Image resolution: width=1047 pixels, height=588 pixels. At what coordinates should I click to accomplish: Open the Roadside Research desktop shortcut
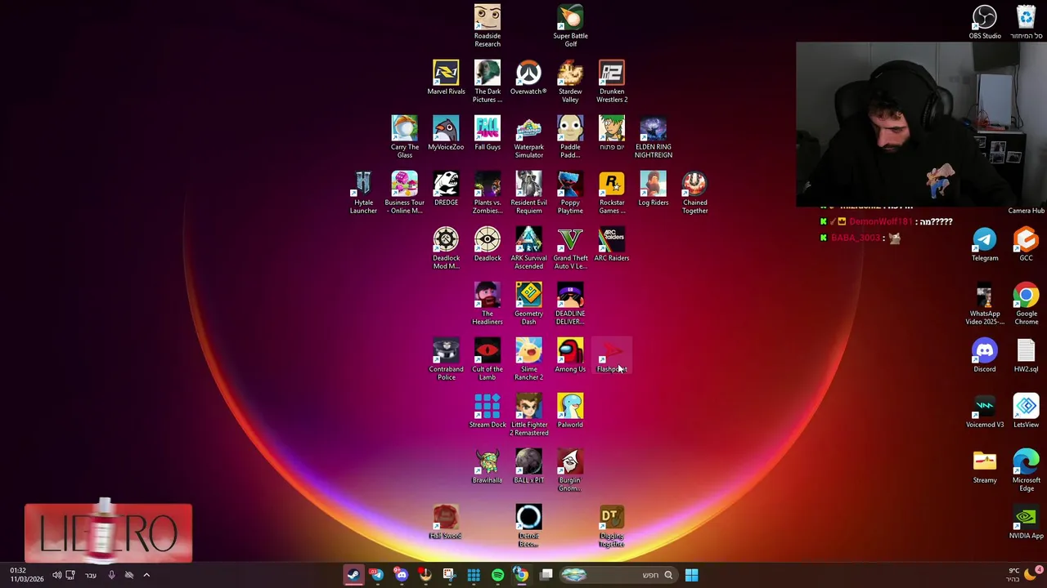pyautogui.click(x=488, y=25)
